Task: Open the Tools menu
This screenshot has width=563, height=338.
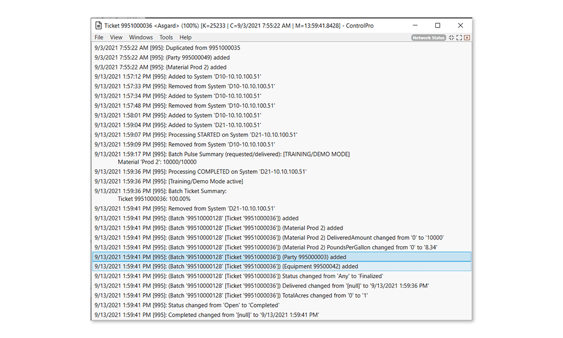Action: pyautogui.click(x=166, y=38)
